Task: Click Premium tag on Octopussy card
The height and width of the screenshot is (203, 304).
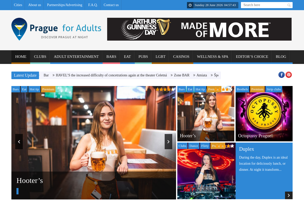Action: coord(257,89)
